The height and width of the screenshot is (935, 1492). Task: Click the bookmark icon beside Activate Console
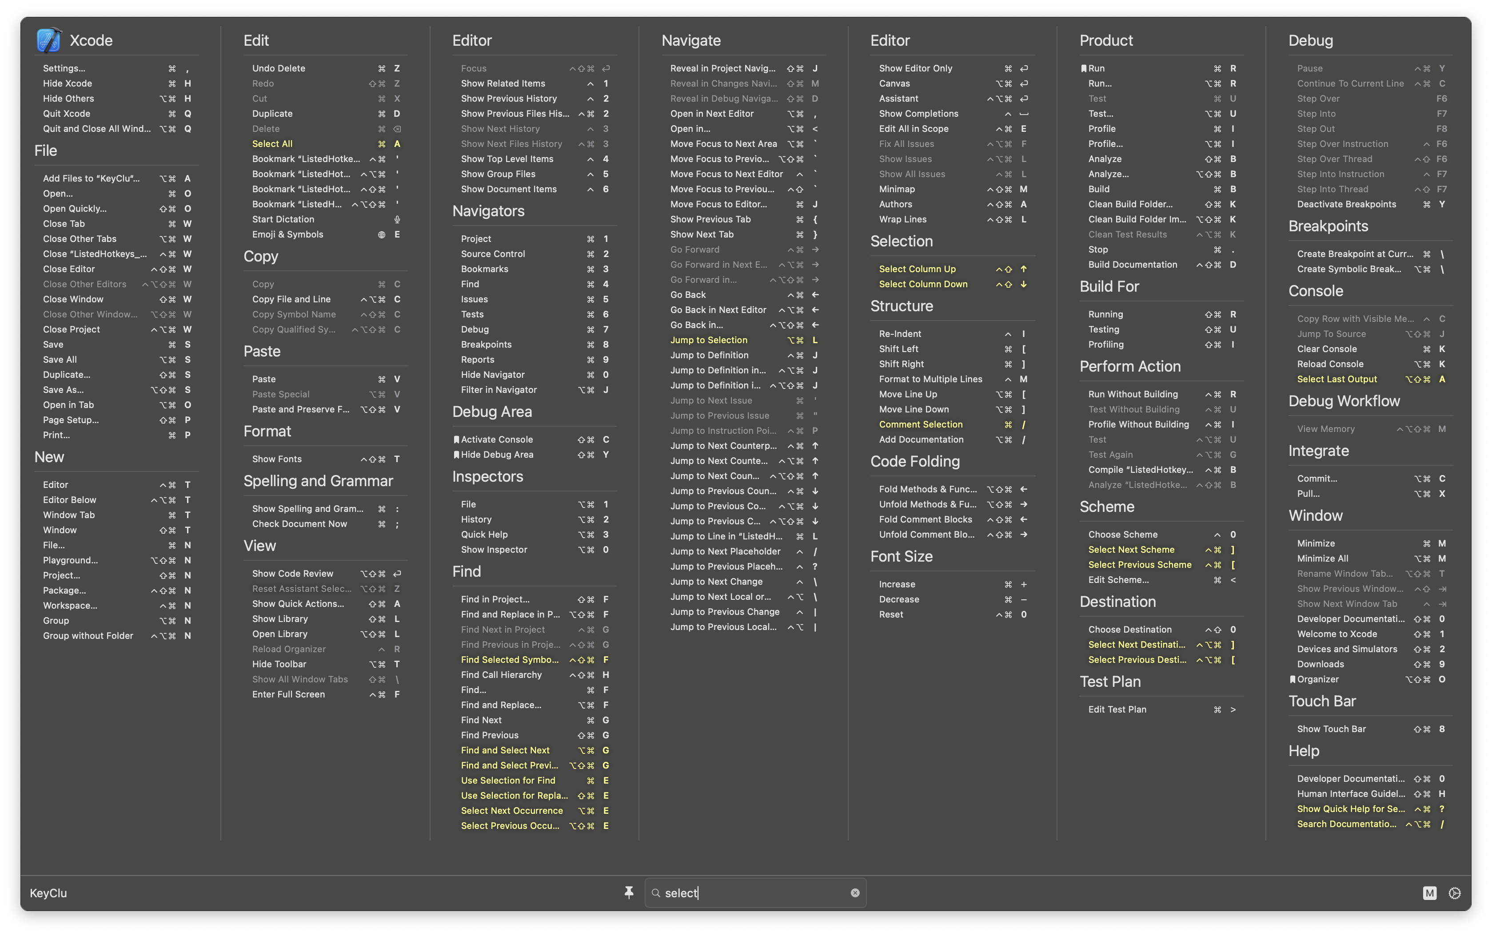coord(456,440)
